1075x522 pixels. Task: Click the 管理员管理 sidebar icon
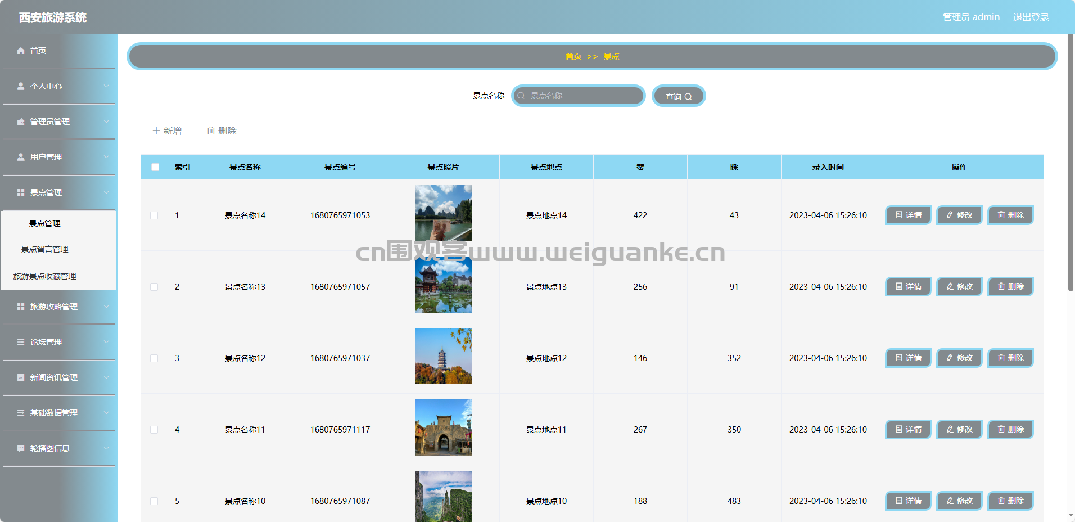(x=21, y=121)
